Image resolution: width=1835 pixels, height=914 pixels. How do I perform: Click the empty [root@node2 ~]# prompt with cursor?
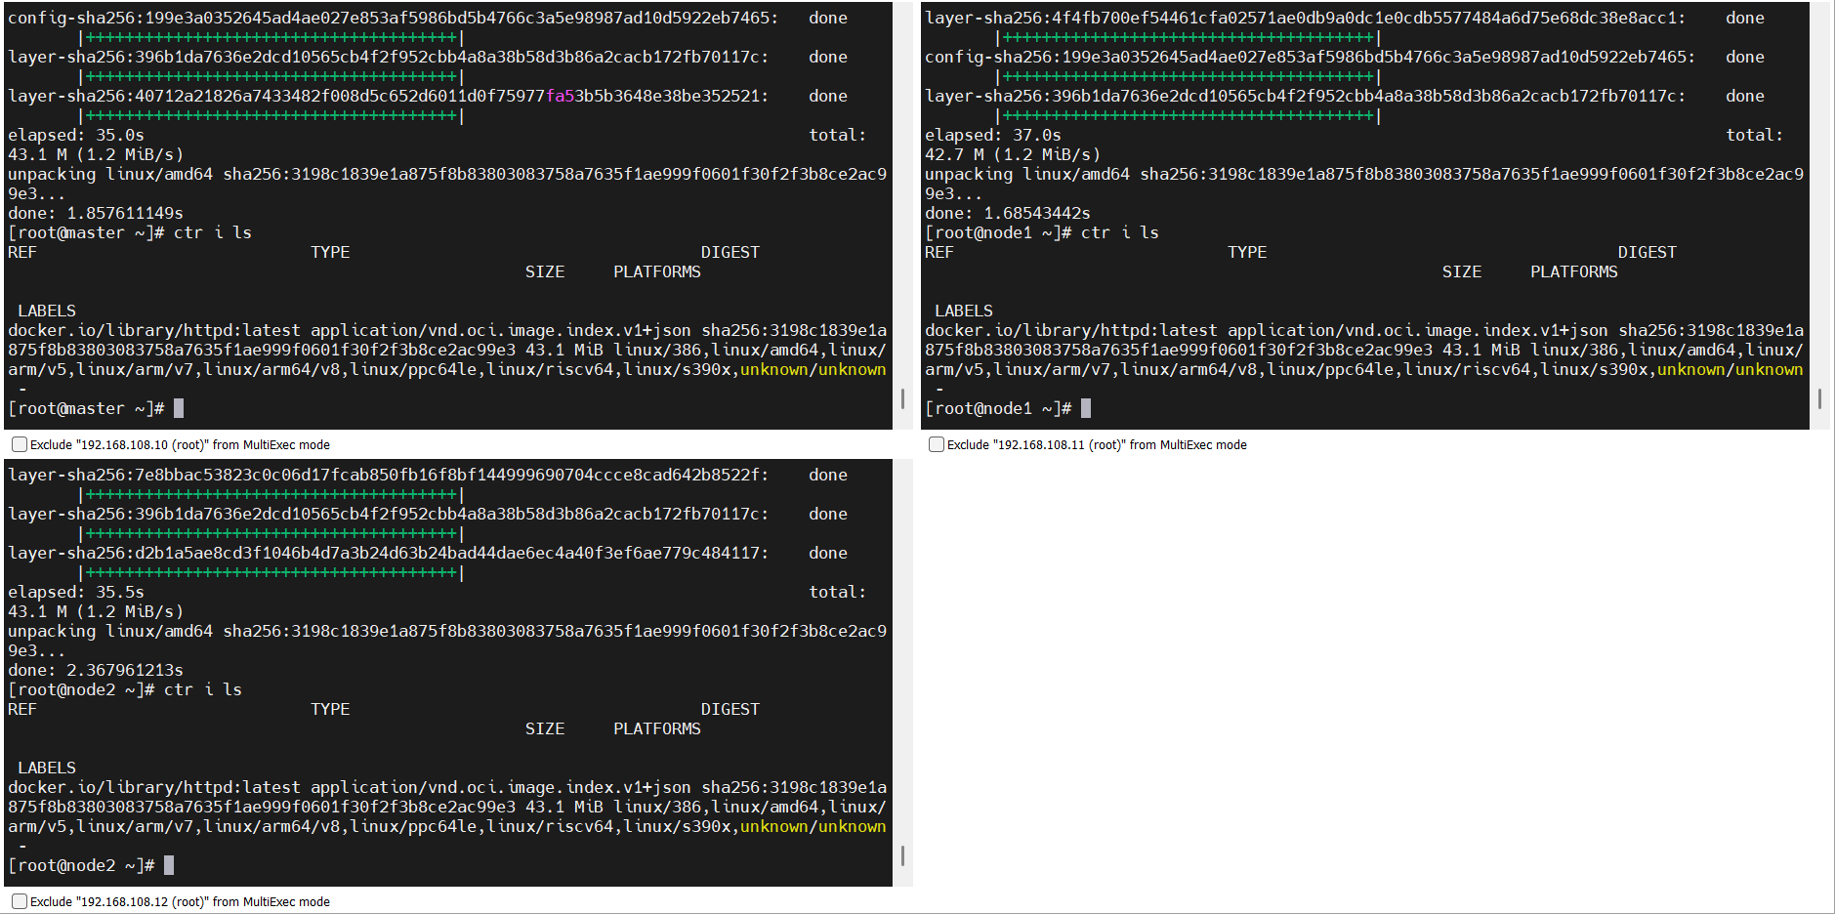click(91, 865)
